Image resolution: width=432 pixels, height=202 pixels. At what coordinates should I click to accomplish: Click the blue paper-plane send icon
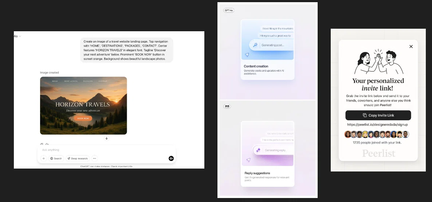[247, 55]
